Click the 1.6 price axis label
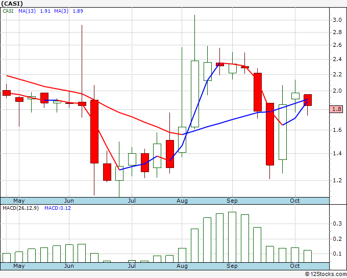This screenshot has height=278, width=347. click(337, 130)
